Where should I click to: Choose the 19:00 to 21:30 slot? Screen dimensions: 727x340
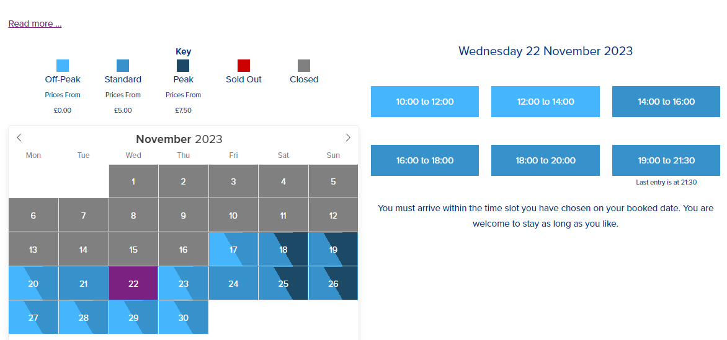(x=666, y=160)
